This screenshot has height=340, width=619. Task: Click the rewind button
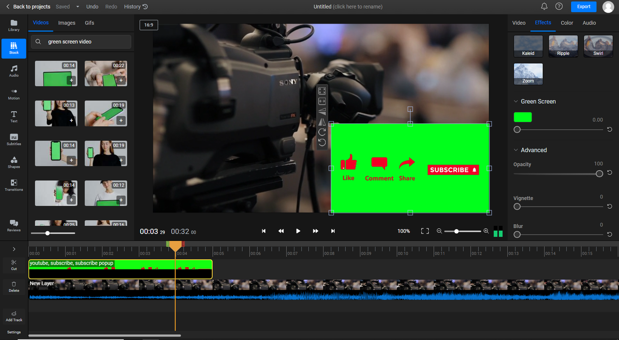coord(281,231)
